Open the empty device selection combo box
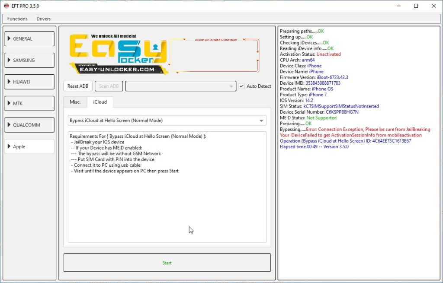The width and height of the screenshot is (443, 283). click(x=180, y=86)
